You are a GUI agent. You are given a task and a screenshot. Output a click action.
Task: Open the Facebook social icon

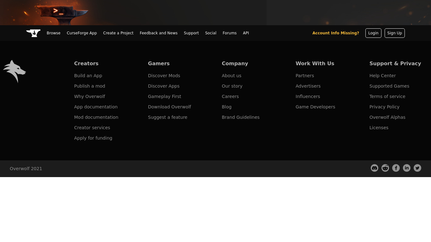tap(396, 168)
